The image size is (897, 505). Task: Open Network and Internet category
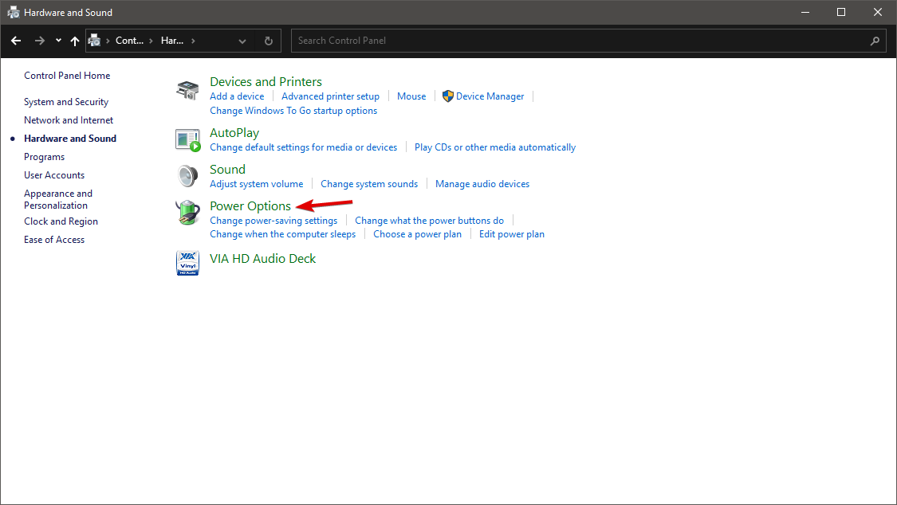tap(69, 120)
